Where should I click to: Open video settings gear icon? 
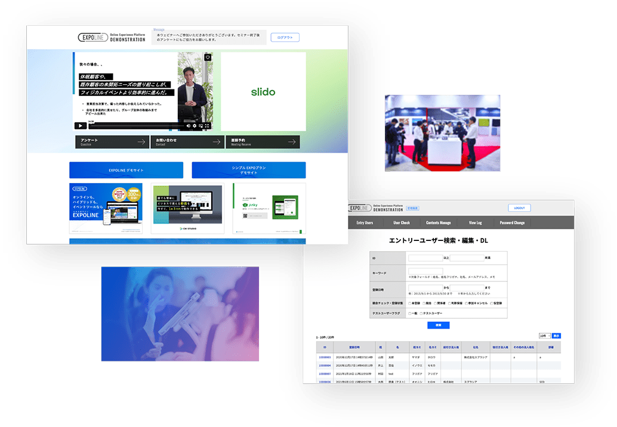click(195, 126)
